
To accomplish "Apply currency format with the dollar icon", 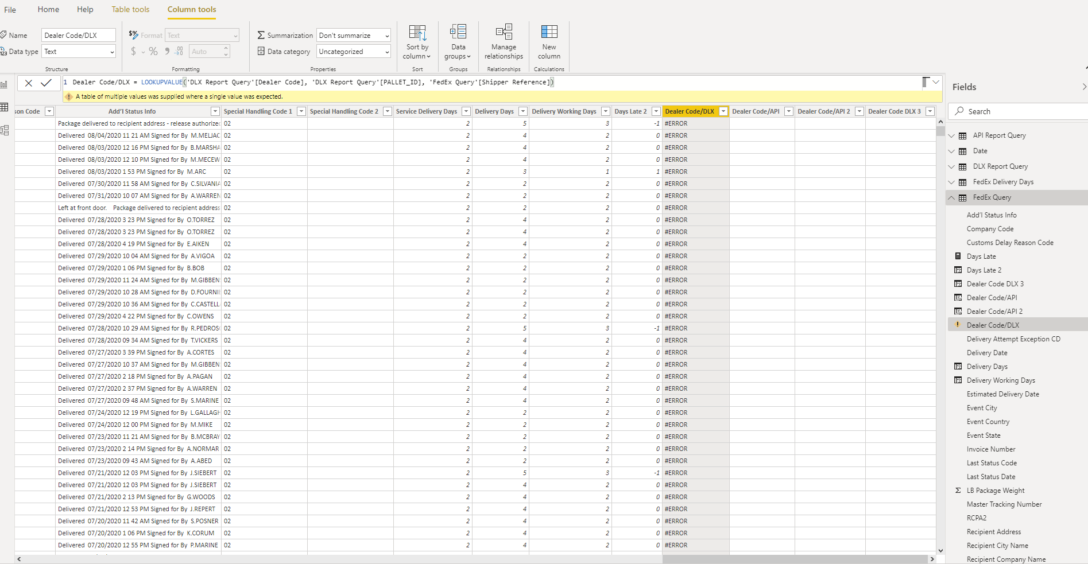I will tap(134, 51).
